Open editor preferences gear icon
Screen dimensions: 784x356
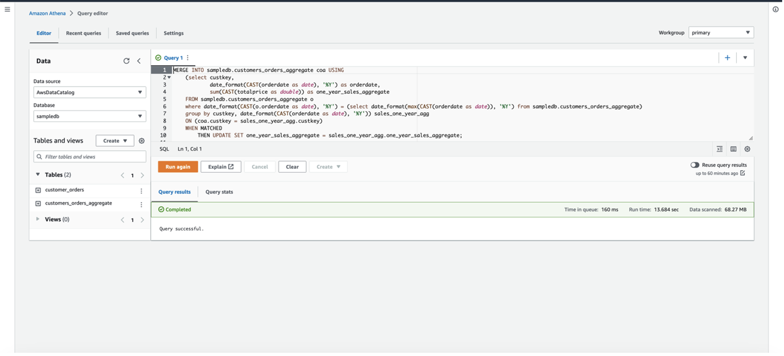point(747,149)
